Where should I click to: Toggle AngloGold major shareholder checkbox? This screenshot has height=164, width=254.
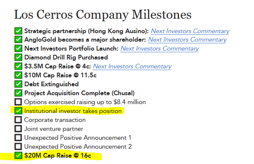pos(18,40)
